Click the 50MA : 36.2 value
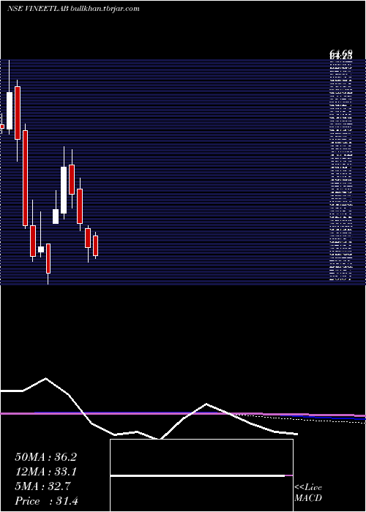The image size is (366, 512). pos(45,457)
